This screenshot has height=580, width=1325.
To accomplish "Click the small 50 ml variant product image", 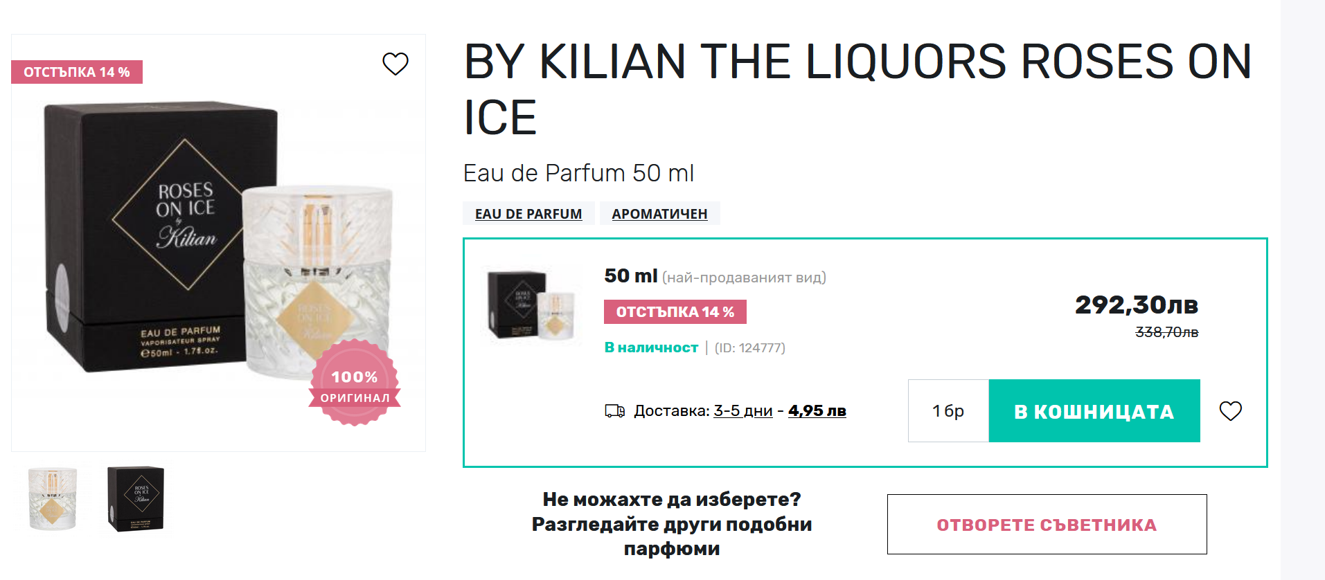I will tap(532, 305).
